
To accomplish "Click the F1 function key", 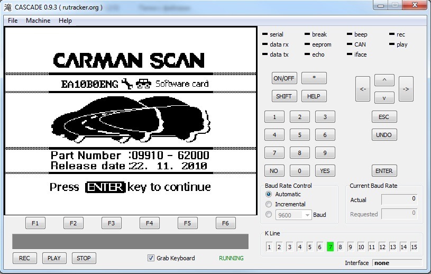I will click(x=35, y=223).
